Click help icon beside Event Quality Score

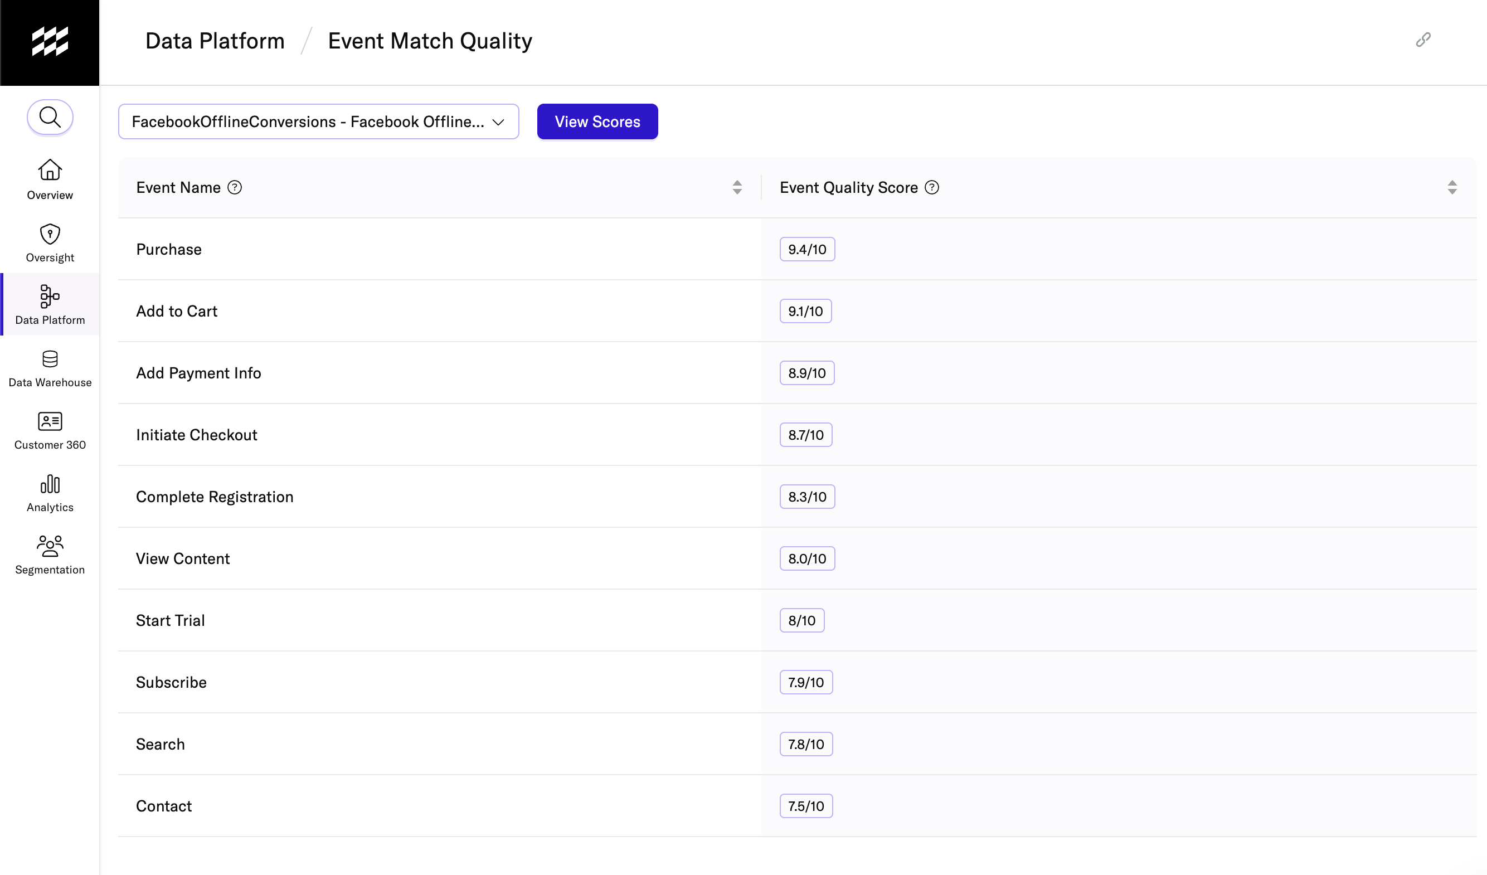(x=932, y=188)
